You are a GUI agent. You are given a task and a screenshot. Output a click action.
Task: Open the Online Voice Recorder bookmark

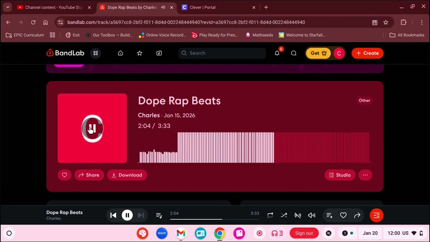click(162, 35)
